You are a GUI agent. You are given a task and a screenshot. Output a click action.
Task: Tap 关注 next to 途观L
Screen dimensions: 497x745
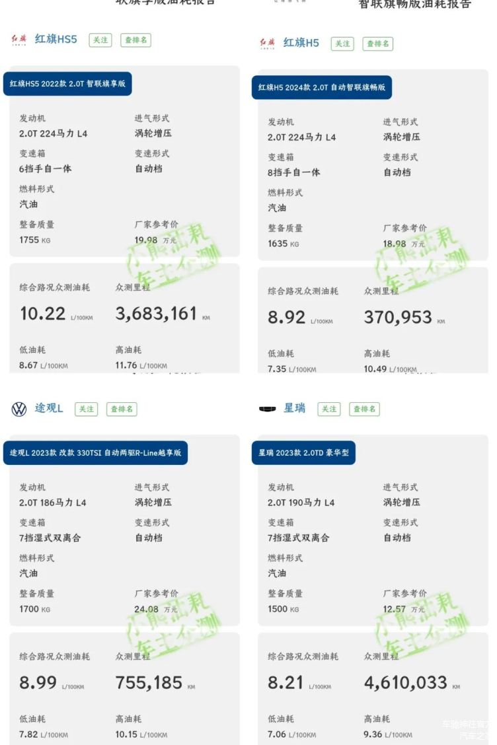coord(87,409)
